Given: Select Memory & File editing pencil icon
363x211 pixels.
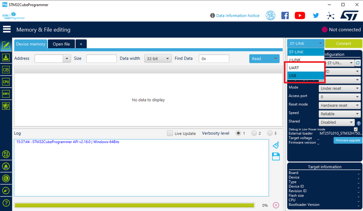Looking at the screenshot, I should [x=6, y=45].
